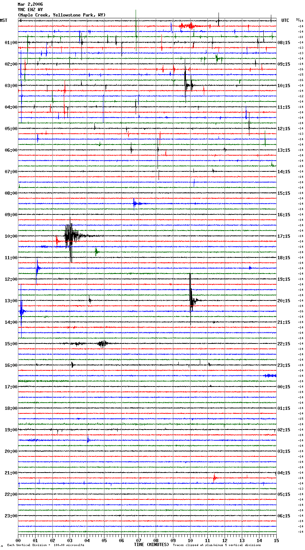Click the "04:15" UTC time label
The width and height of the screenshot is (305, 550).
284,473
